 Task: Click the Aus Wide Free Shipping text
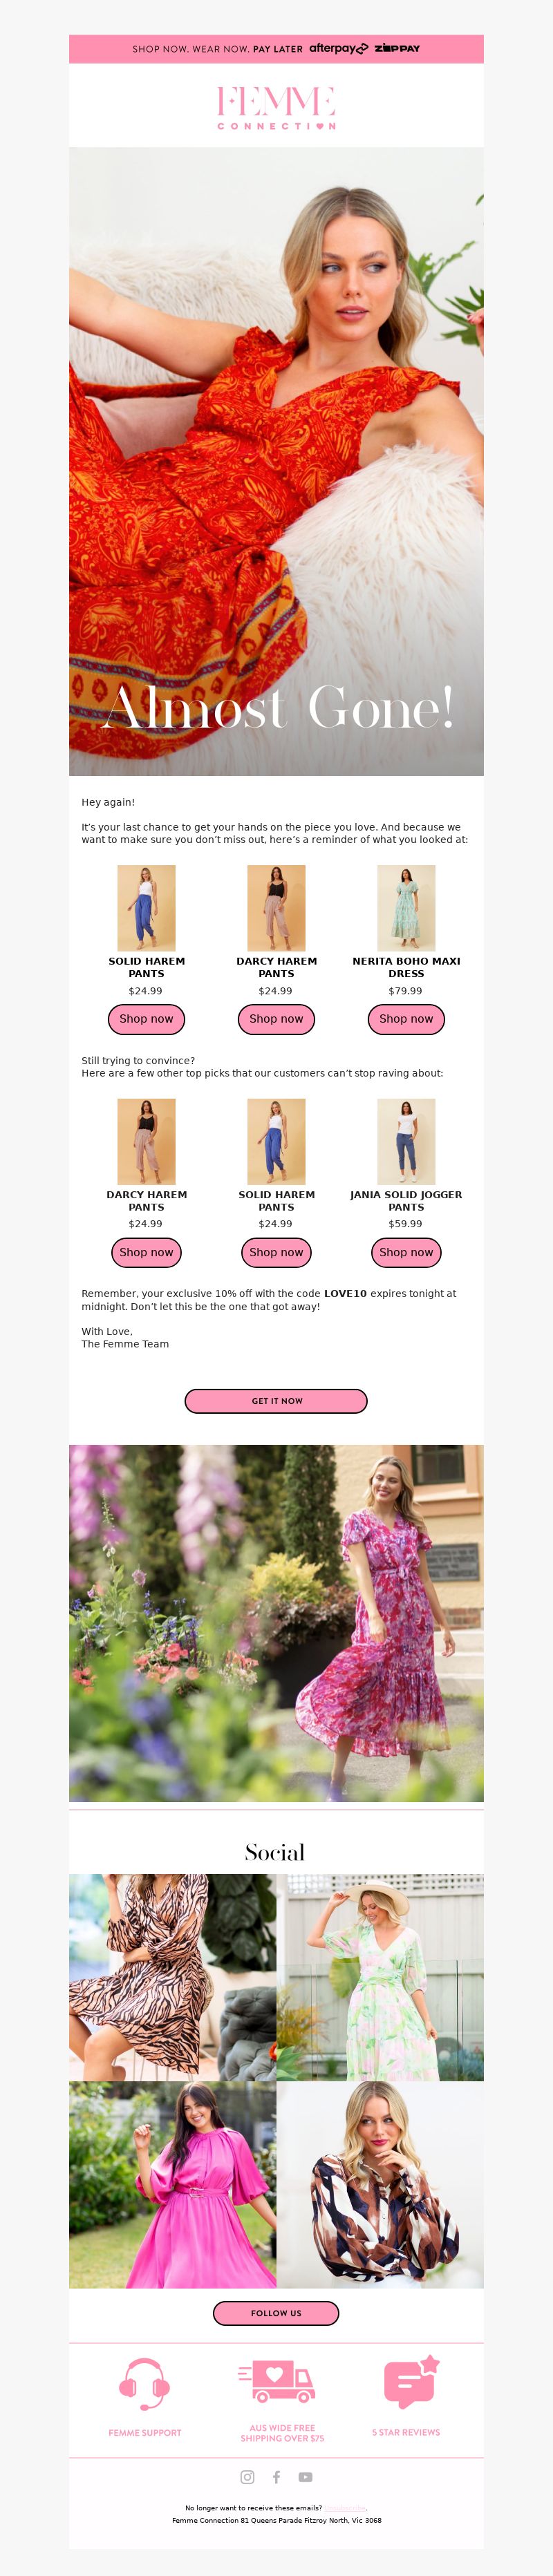click(282, 2433)
